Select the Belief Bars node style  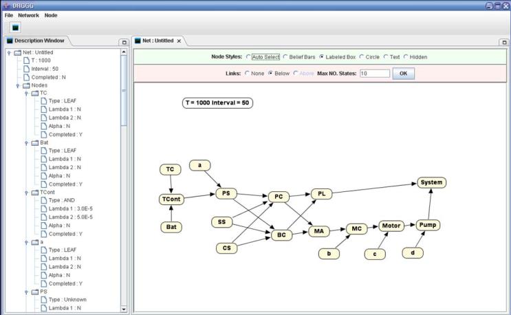(x=285, y=57)
